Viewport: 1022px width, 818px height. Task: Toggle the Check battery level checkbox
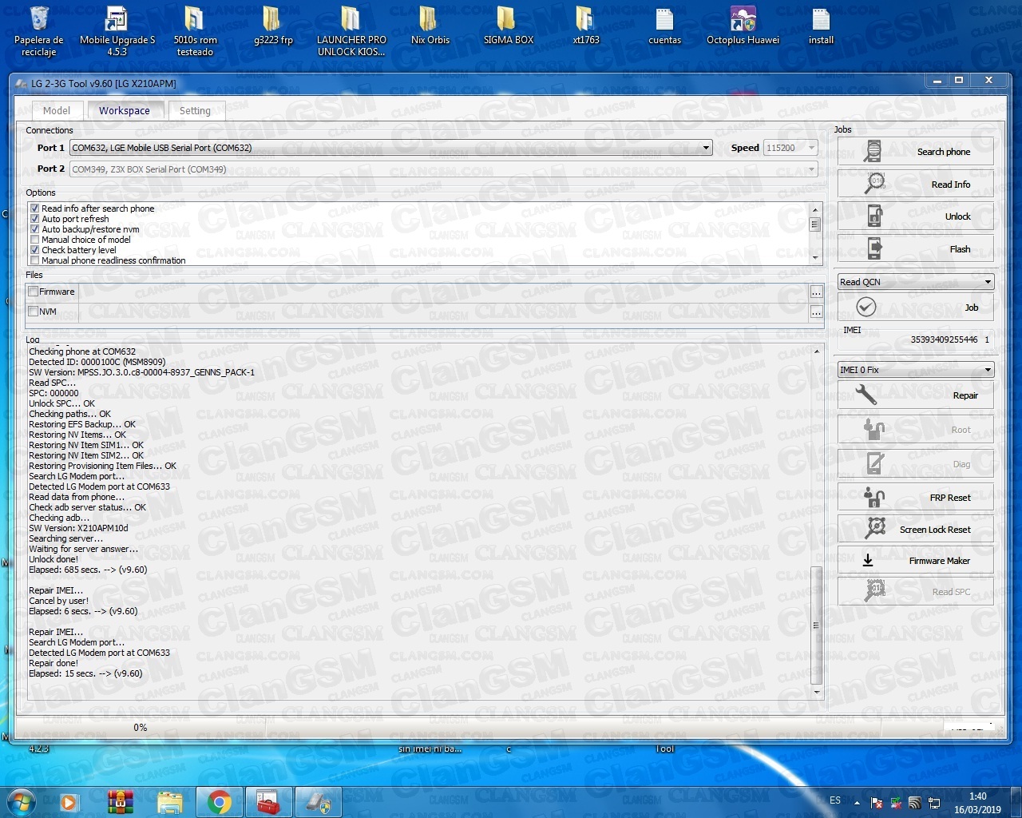tap(34, 250)
